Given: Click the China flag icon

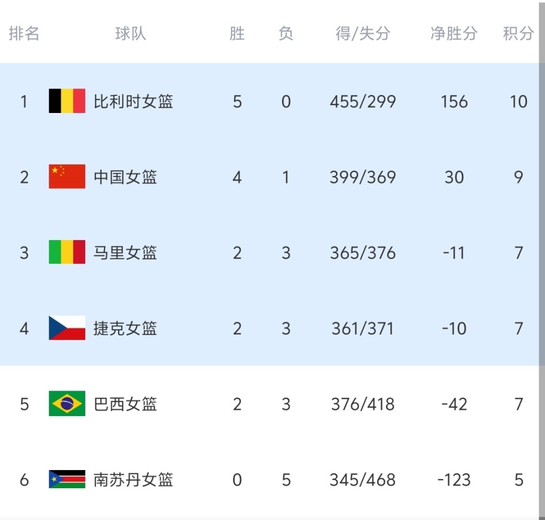Looking at the screenshot, I should 67,177.
